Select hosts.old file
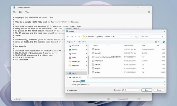Viewport: 177px width, 106px height. [x=97, y=53]
